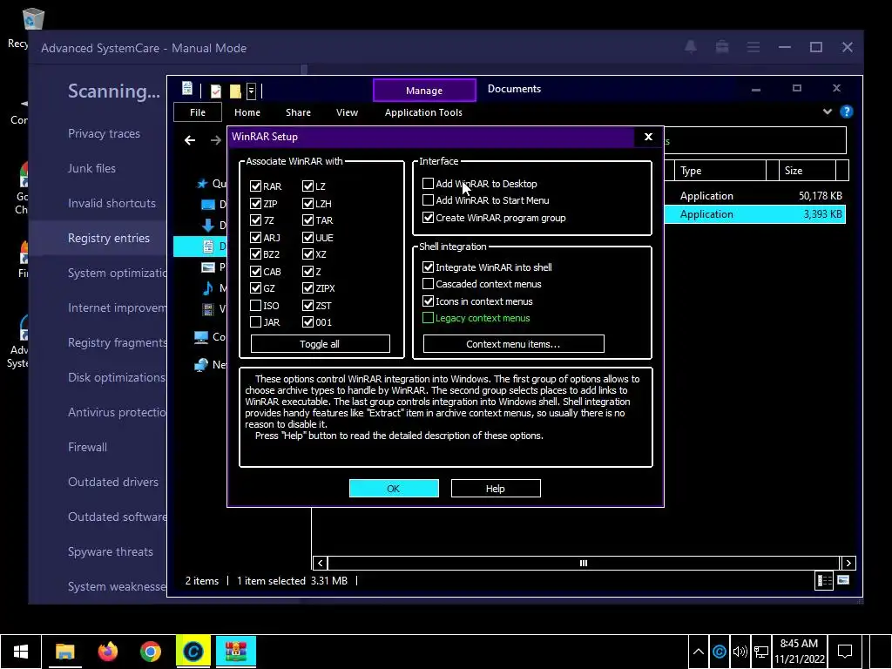Sort by the Size column header
The height and width of the screenshot is (669, 892).
(x=808, y=170)
